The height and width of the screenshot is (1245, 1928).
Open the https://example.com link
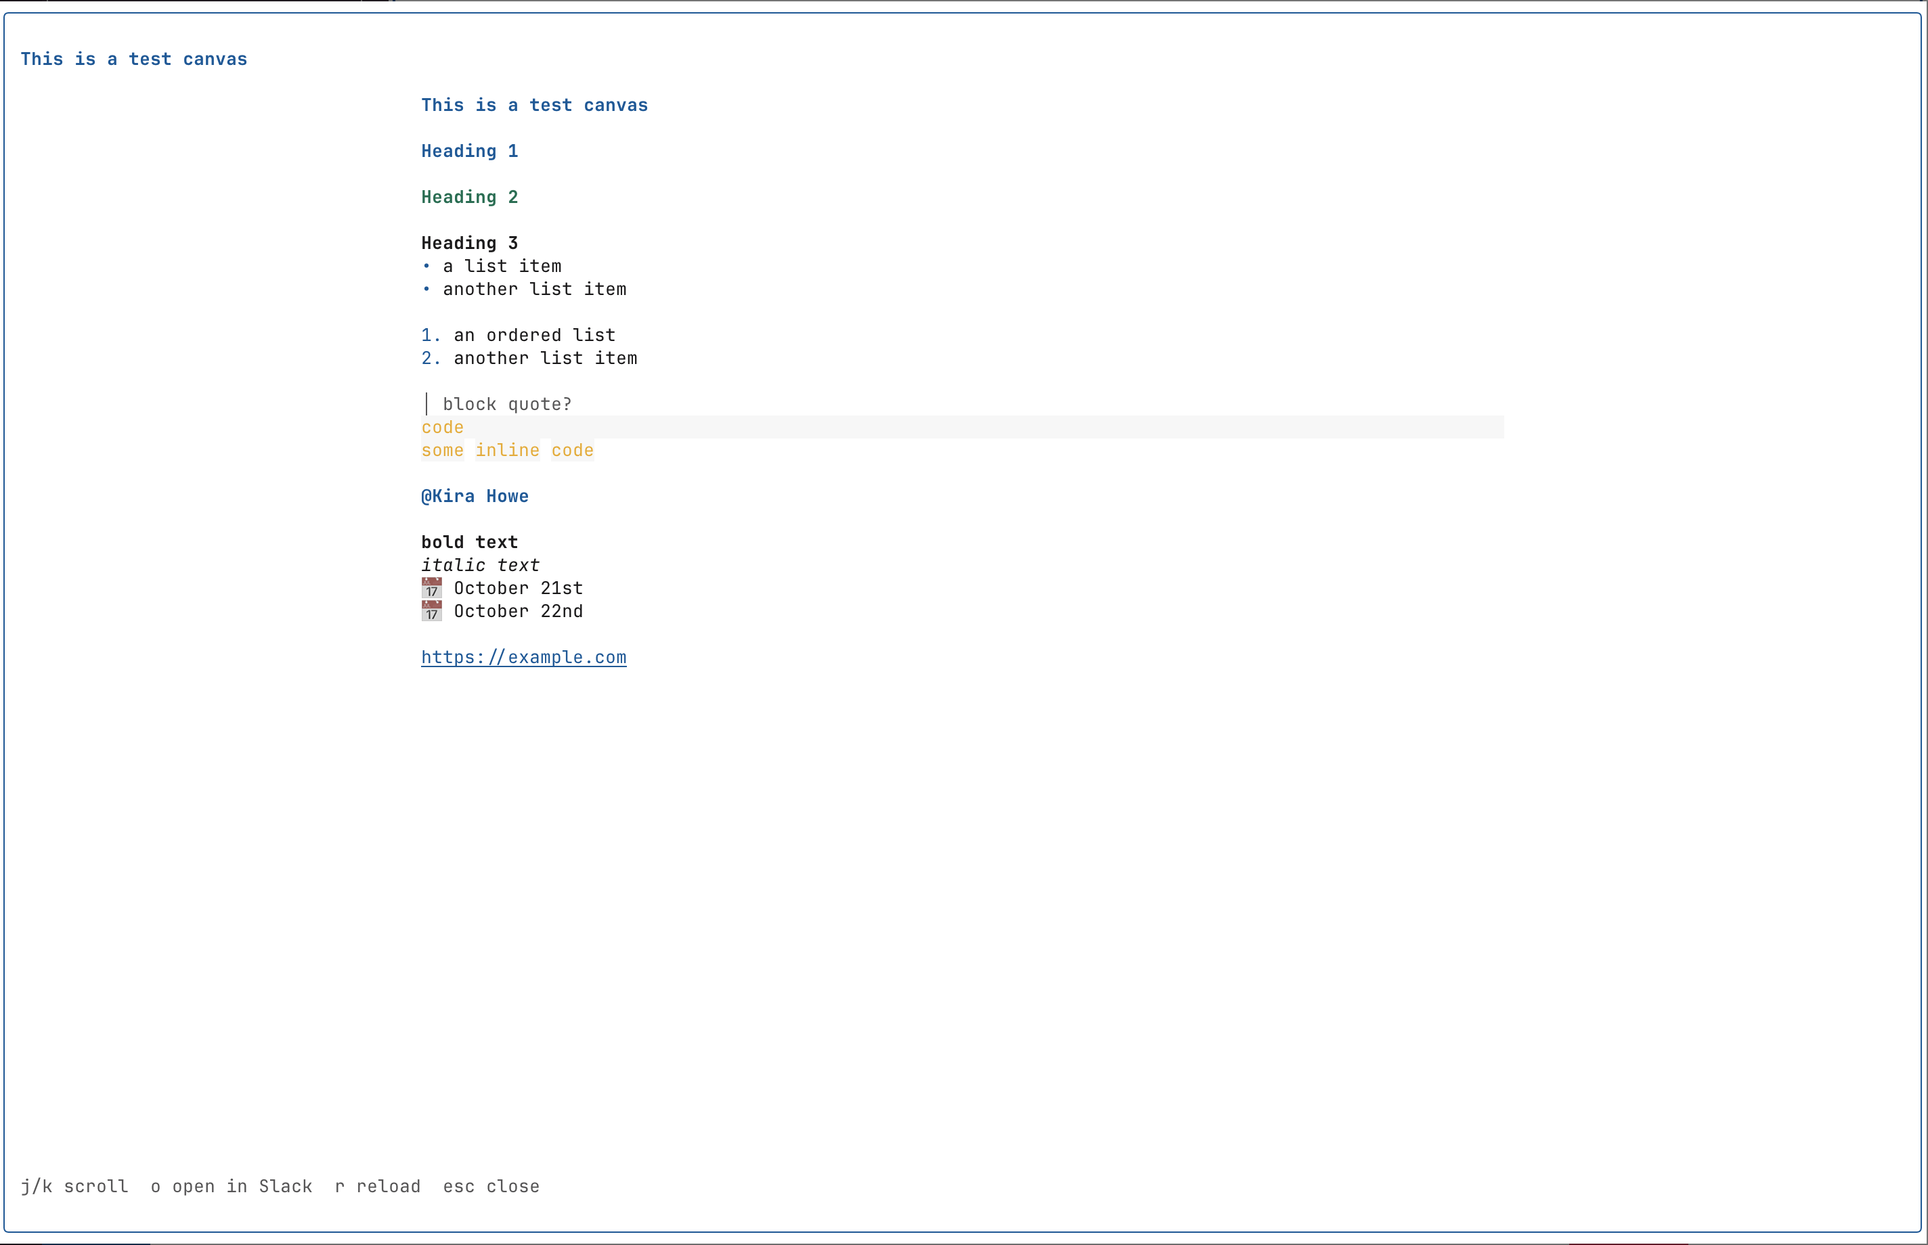tap(523, 657)
